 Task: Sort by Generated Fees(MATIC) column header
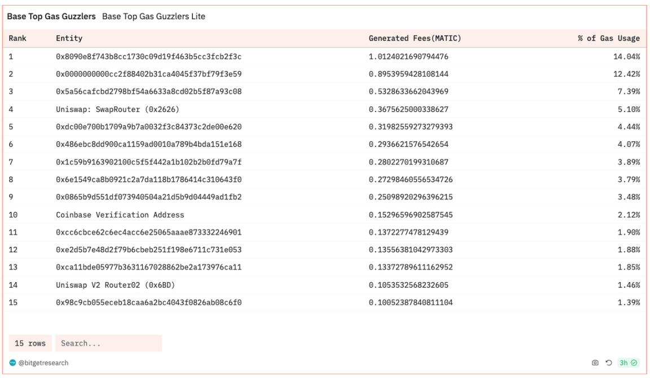pyautogui.click(x=415, y=38)
